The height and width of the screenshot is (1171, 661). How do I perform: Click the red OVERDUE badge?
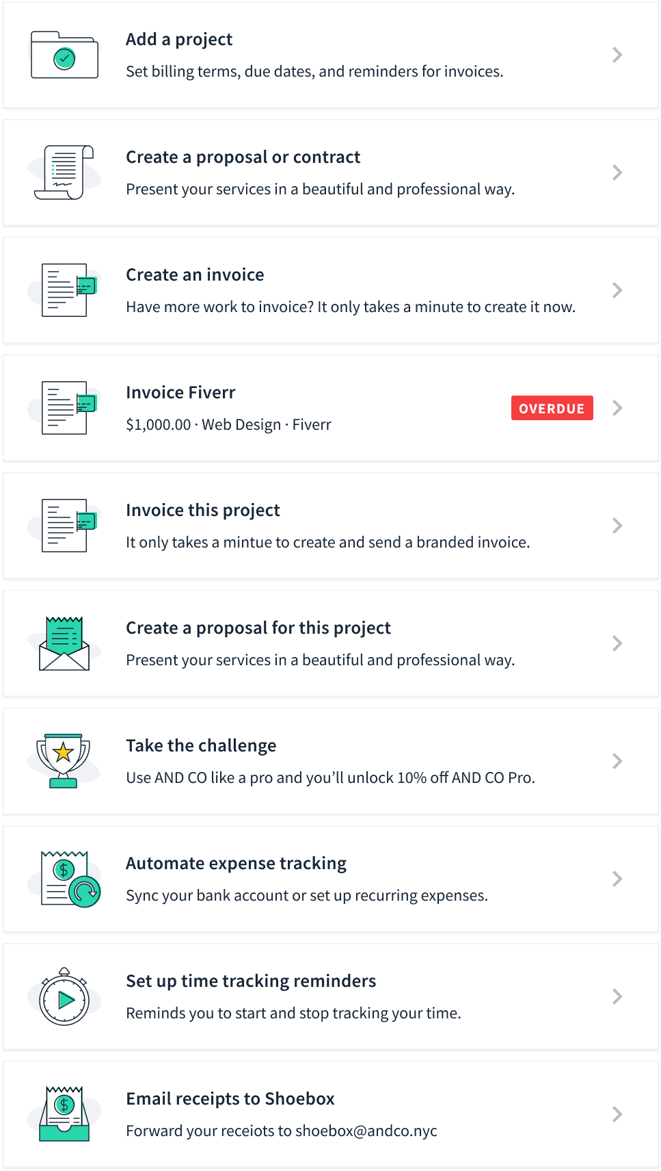point(552,408)
